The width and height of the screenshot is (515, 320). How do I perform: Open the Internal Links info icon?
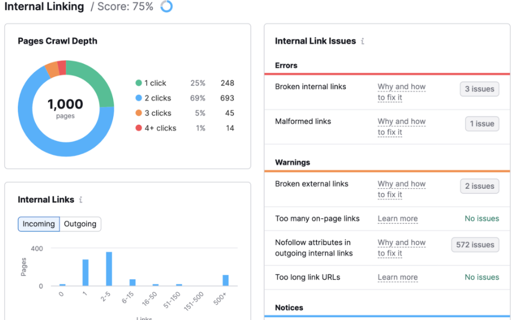click(81, 199)
